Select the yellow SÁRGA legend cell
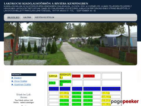The width and height of the screenshot is (141, 106). tap(54, 76)
